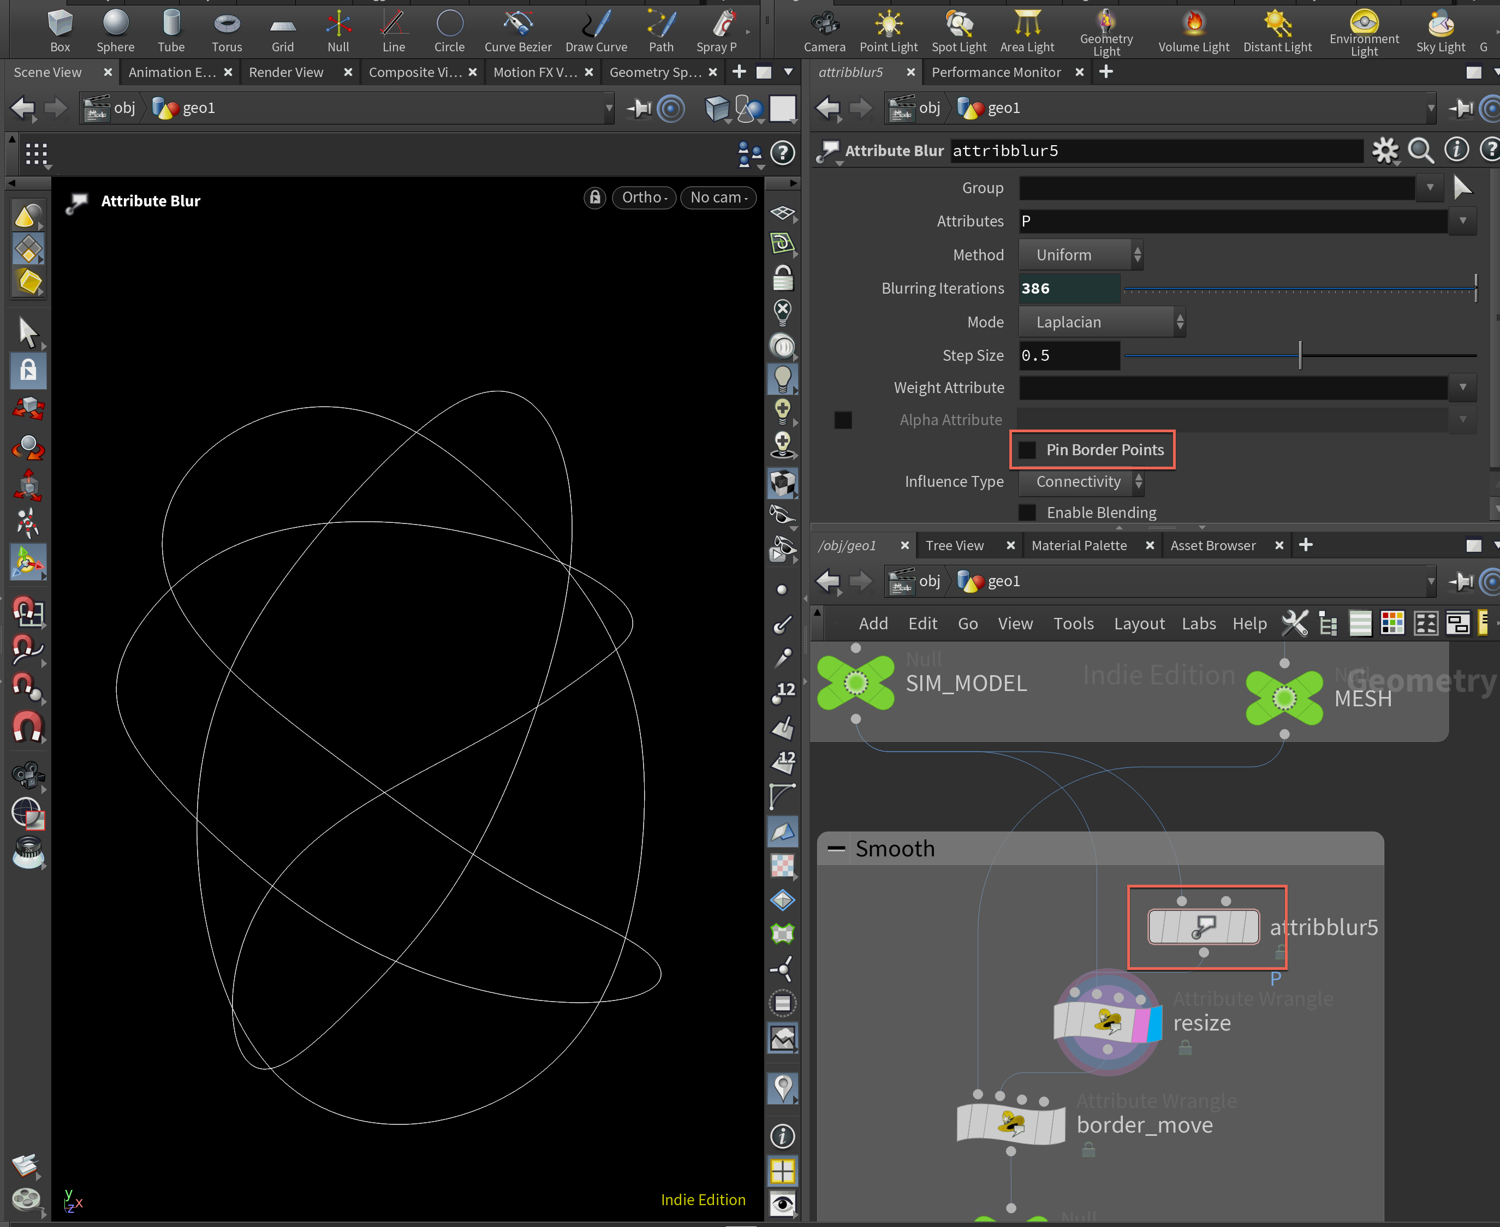Click the Draw Curve shelf tool
1500x1227 pixels.
pos(595,31)
